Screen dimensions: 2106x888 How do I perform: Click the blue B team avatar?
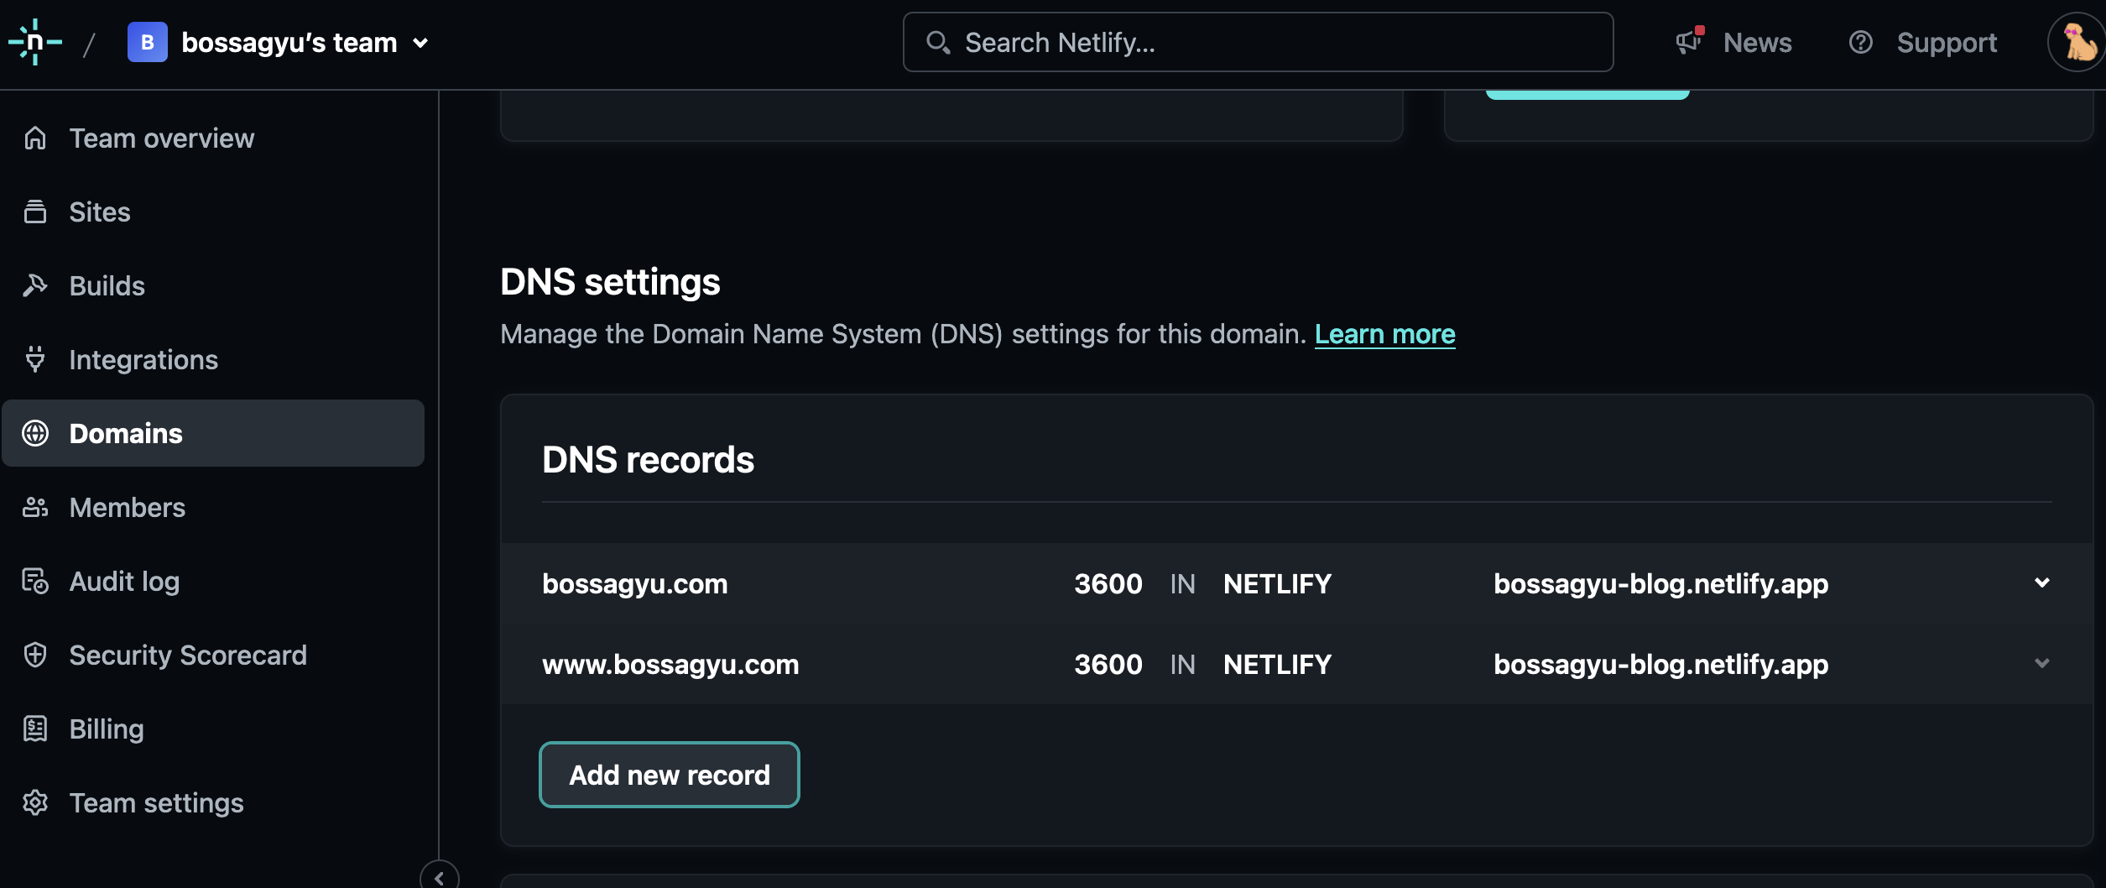pyautogui.click(x=148, y=42)
